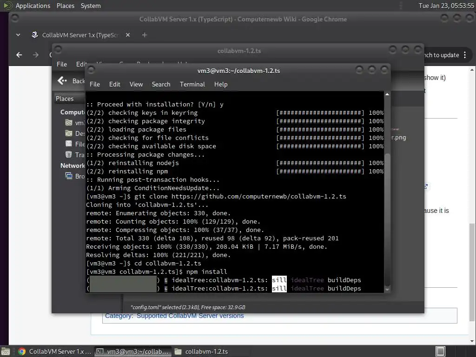Click Category link on wiki page
The image size is (476, 357).
(x=119, y=316)
